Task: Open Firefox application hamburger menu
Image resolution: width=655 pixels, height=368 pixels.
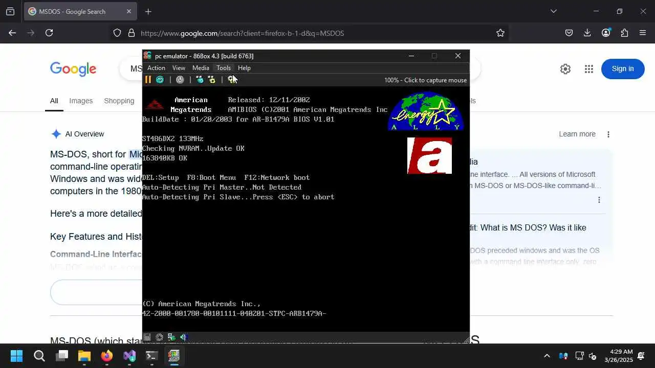Action: [x=643, y=33]
